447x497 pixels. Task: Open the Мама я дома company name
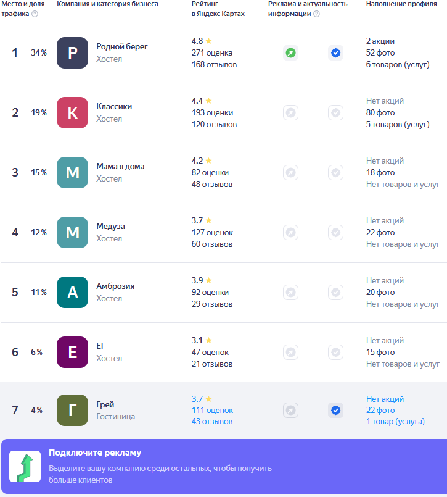120,167
